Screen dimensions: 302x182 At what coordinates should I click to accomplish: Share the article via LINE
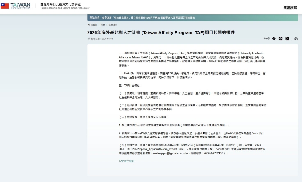(280, 39)
